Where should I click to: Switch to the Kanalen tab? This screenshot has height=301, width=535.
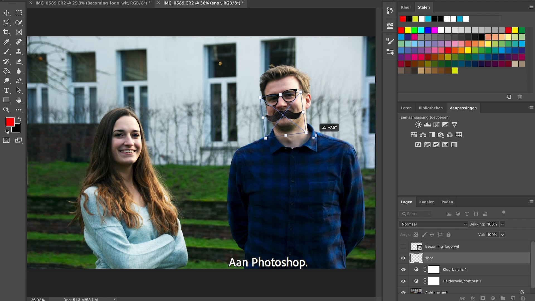[x=427, y=202]
